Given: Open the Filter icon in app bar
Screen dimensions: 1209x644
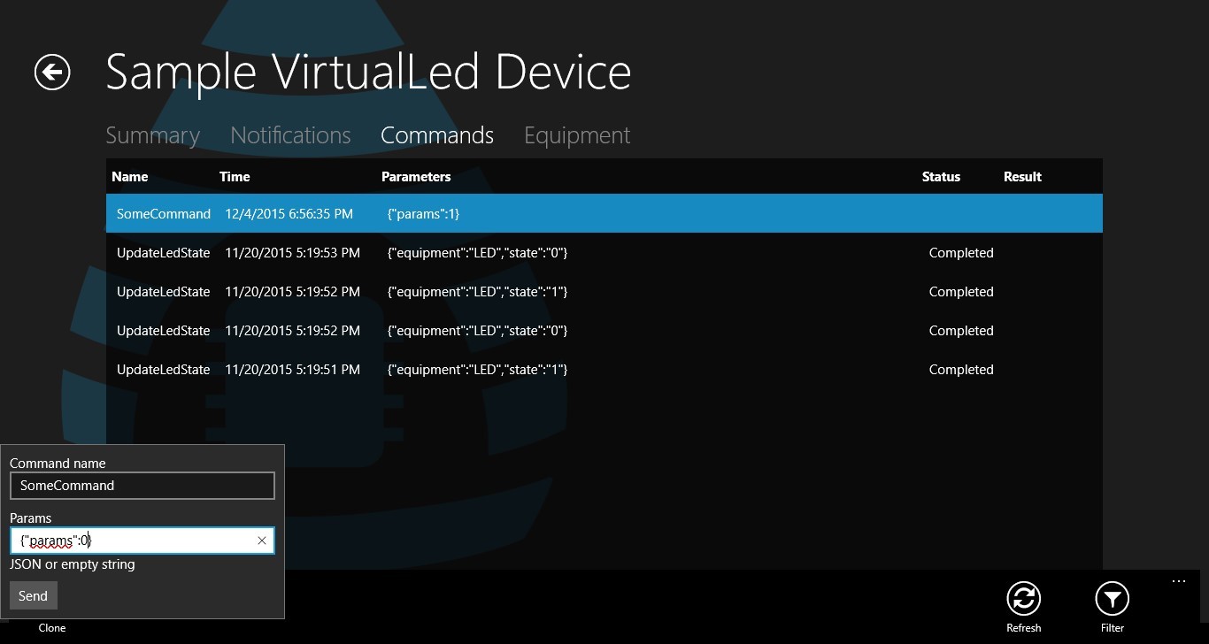Looking at the screenshot, I should [x=1112, y=600].
